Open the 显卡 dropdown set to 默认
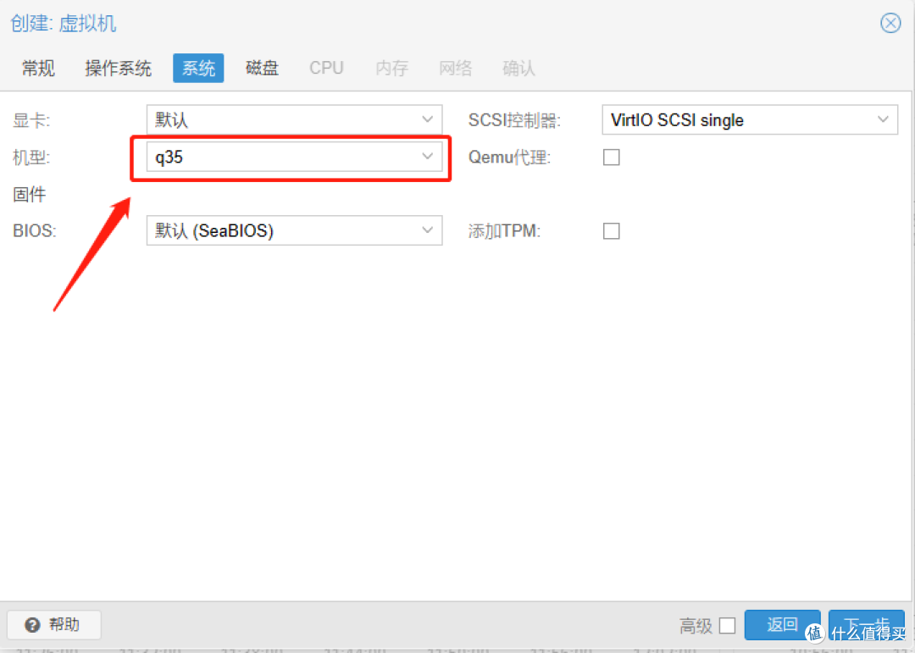 294,119
